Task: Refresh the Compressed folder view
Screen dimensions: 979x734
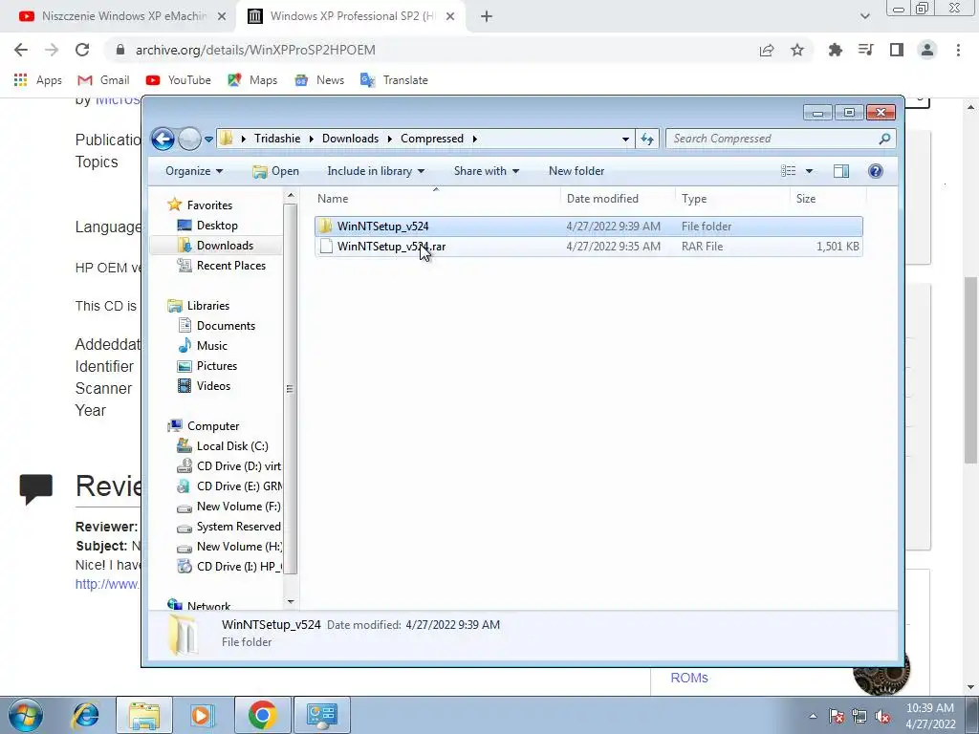Action: point(647,140)
